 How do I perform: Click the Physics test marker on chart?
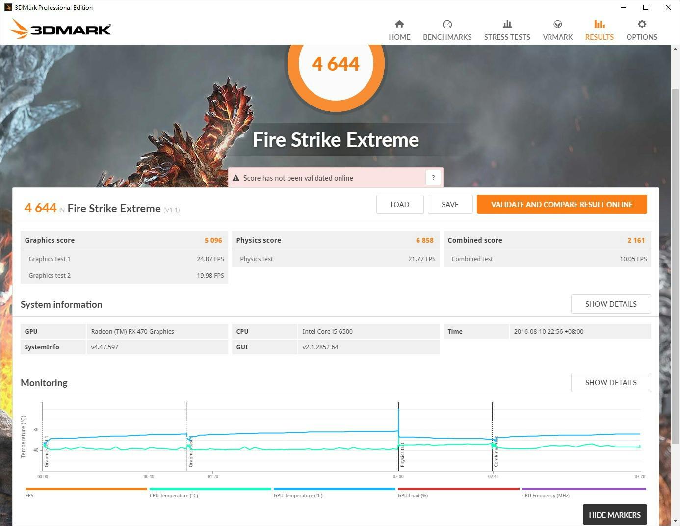pos(402,454)
